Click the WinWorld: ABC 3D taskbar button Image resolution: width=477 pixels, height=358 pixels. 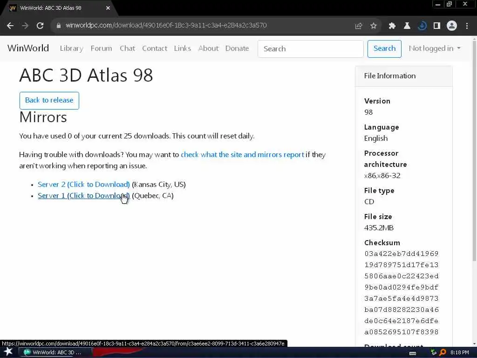pos(55,352)
